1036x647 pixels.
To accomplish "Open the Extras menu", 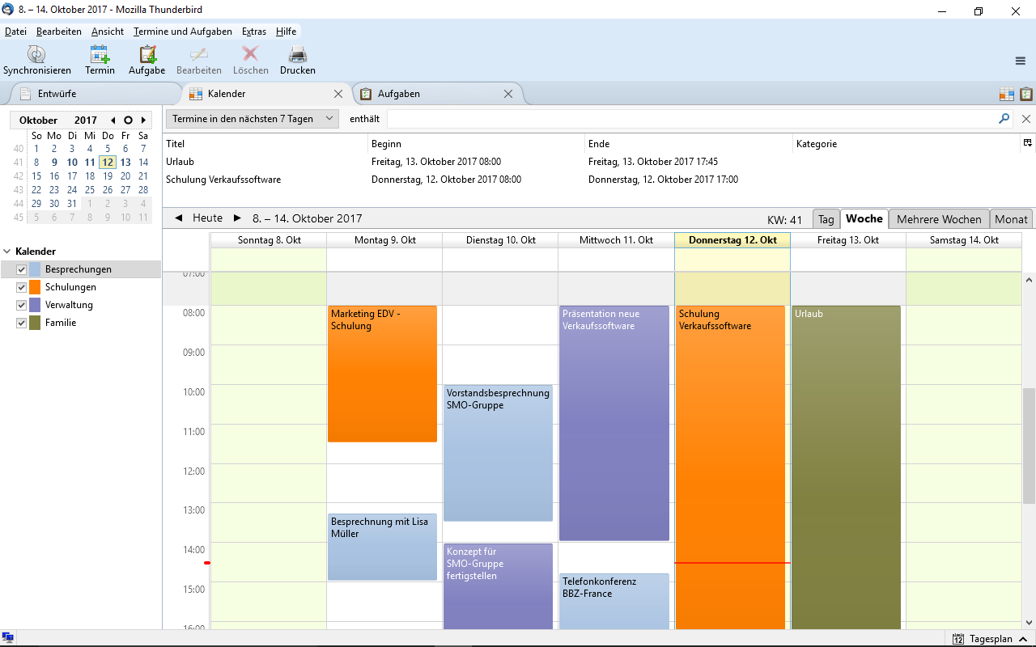I will click(254, 32).
